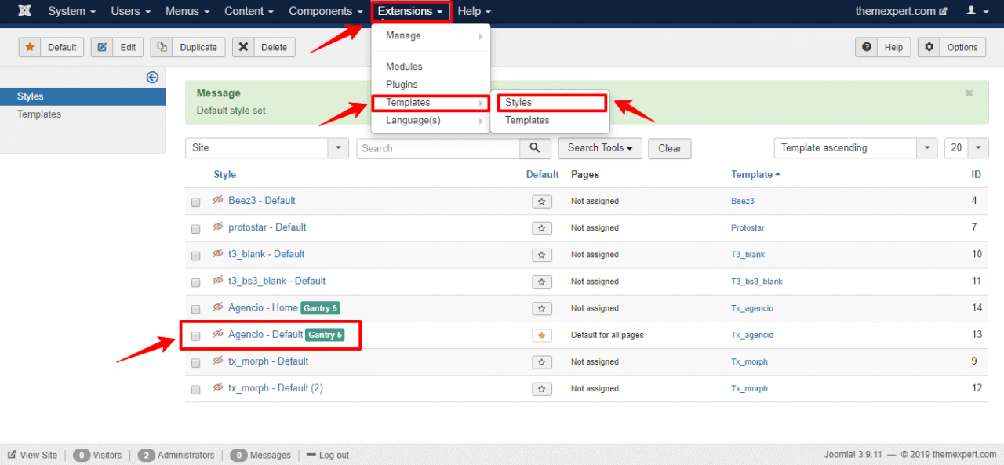
Task: Open the list limit 20 dropdown
Action: (x=966, y=148)
